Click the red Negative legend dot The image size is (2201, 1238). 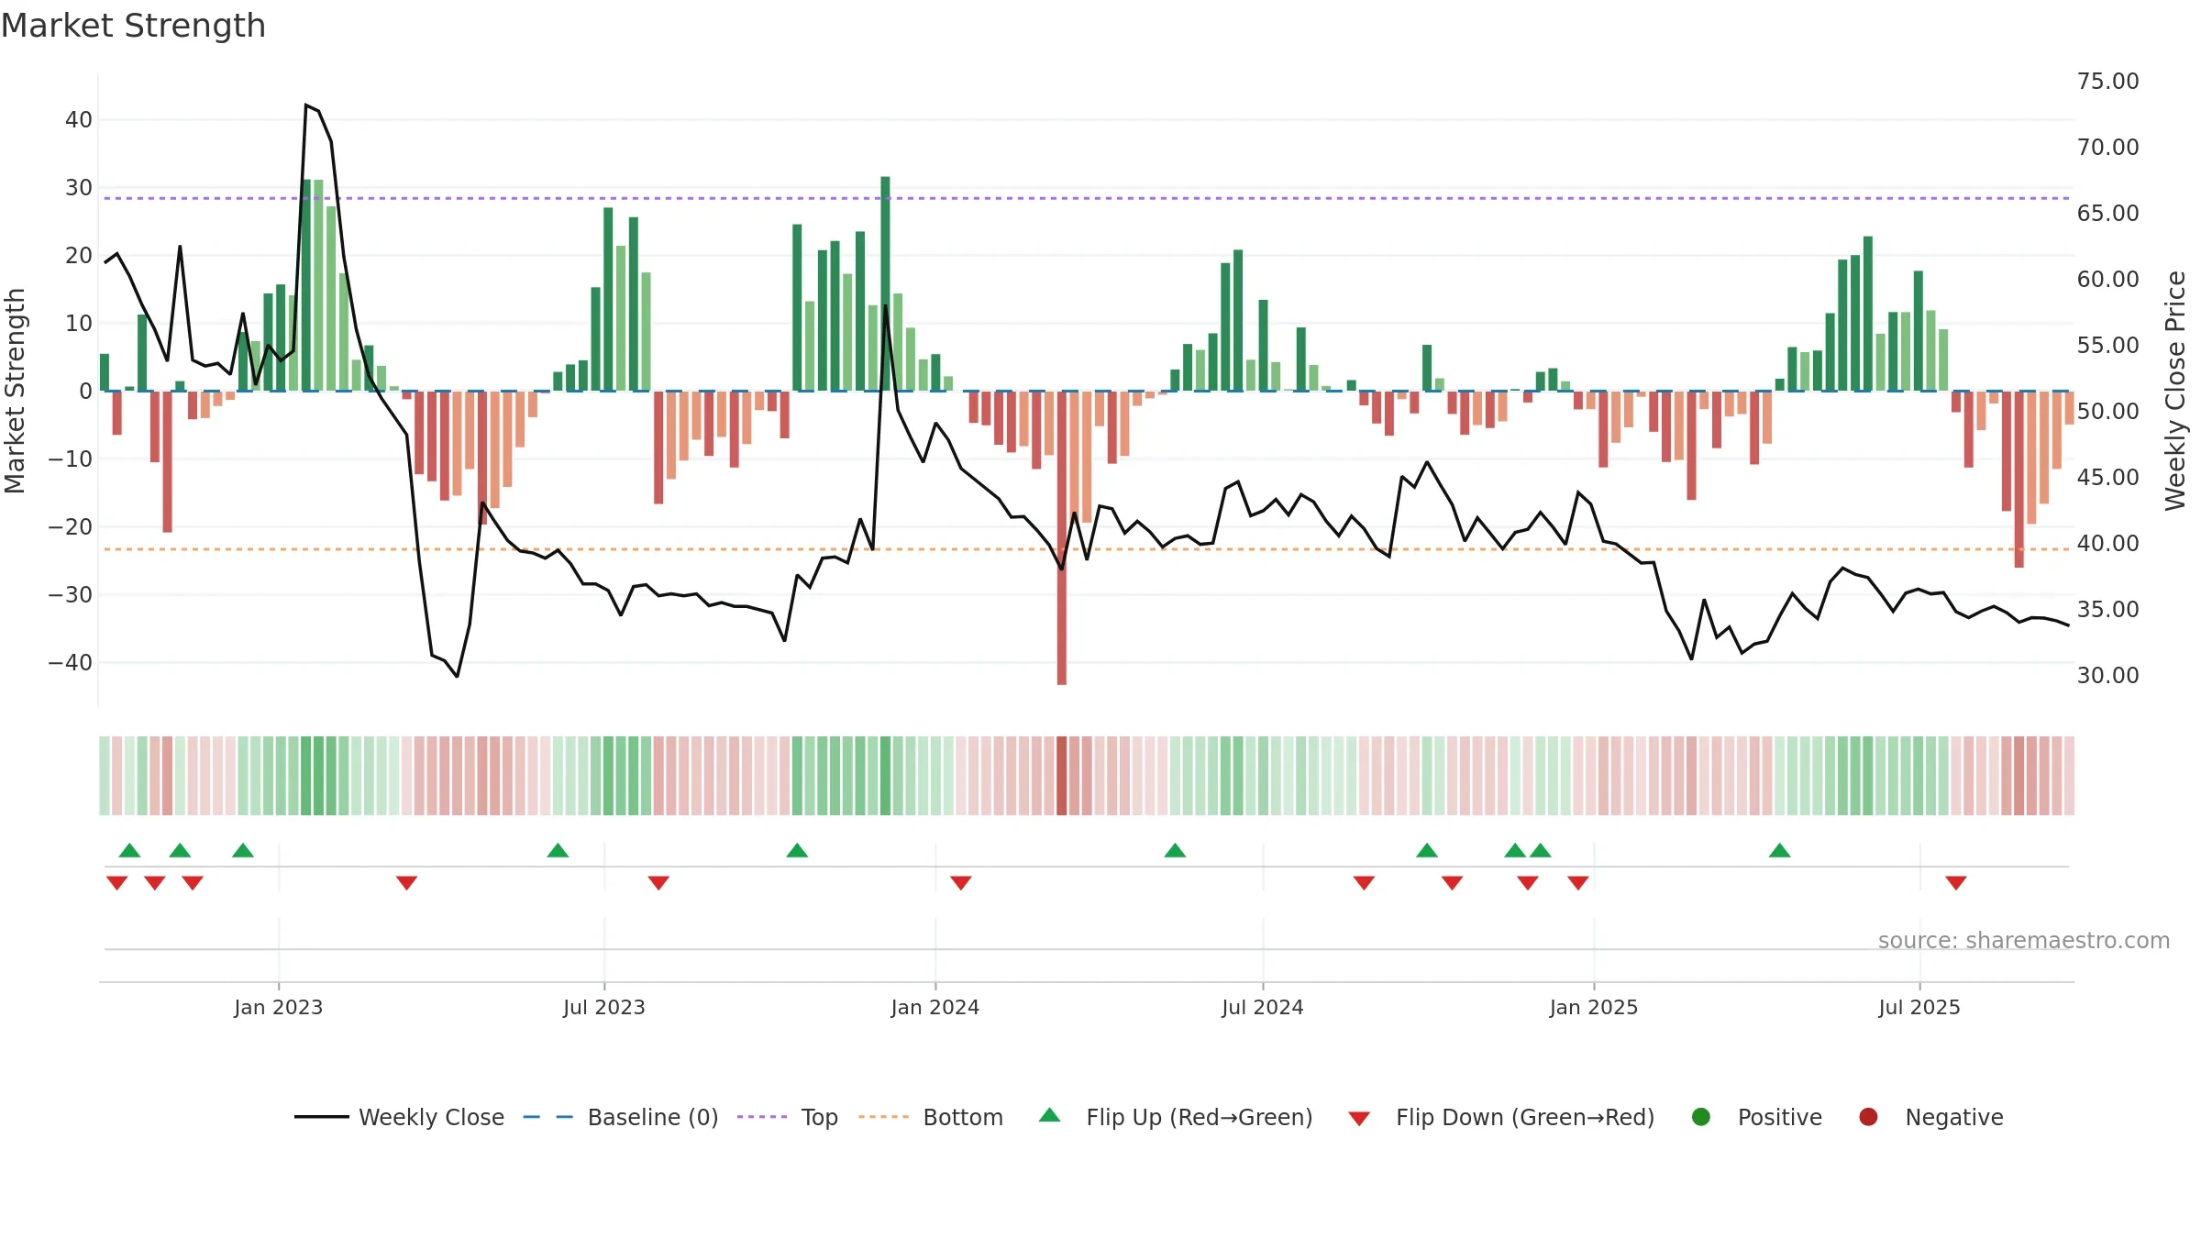click(x=1868, y=1117)
